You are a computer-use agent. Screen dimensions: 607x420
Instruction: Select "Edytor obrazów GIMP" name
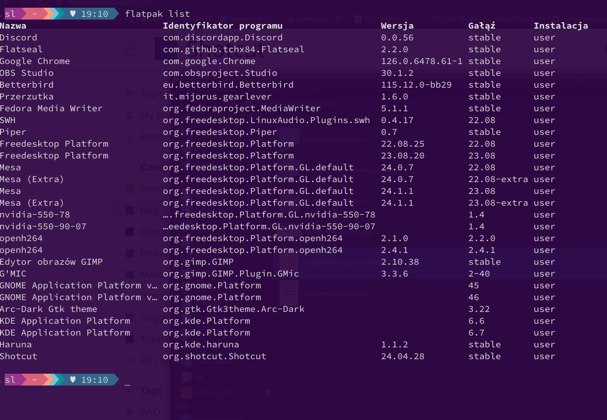click(x=51, y=262)
